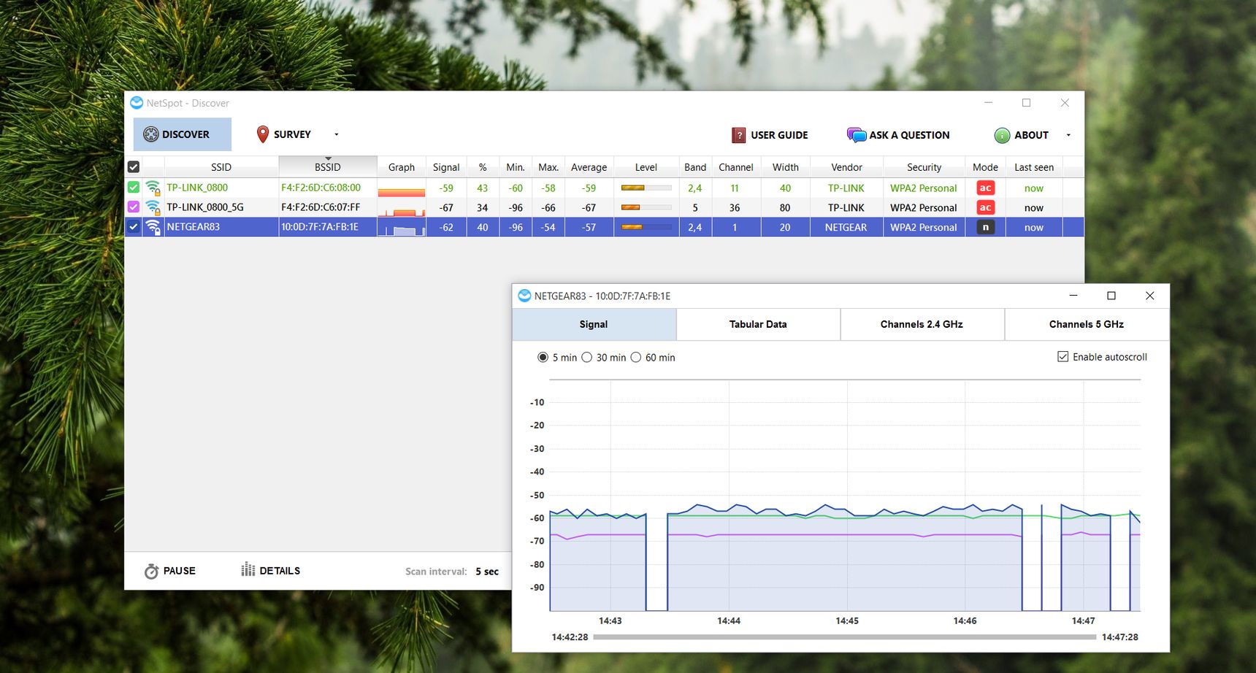Maximize the NETGEAR83 signal window
The height and width of the screenshot is (673, 1256).
pos(1111,296)
